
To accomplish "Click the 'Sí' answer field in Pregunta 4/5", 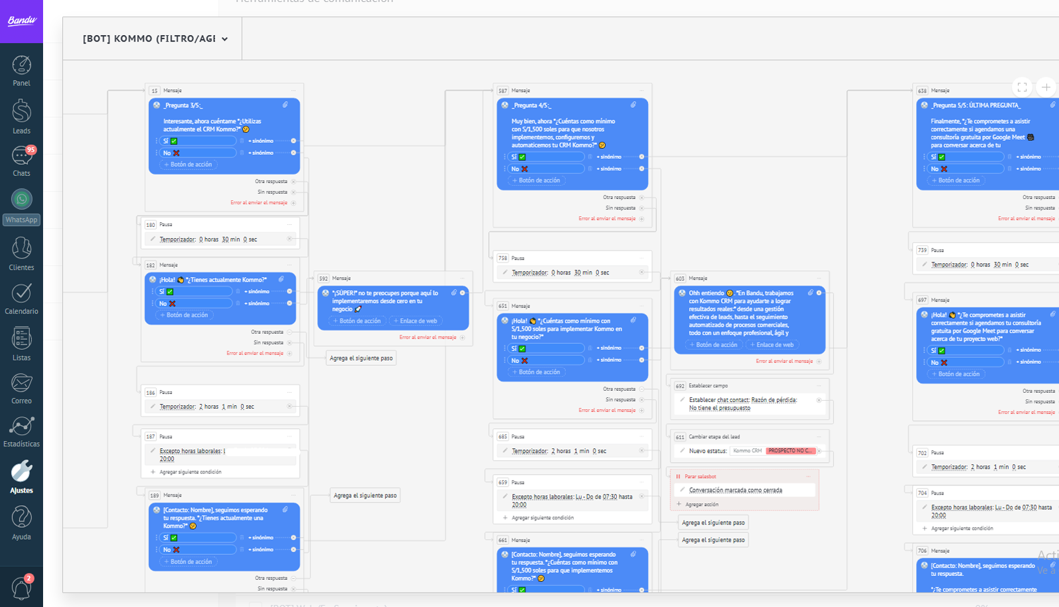I will point(546,157).
